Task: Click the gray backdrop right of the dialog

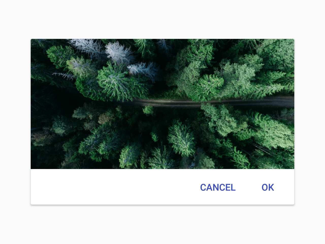Action: [x=310, y=122]
